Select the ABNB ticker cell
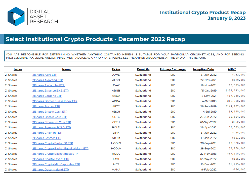Screen dimensions: 249x175 [116, 91]
